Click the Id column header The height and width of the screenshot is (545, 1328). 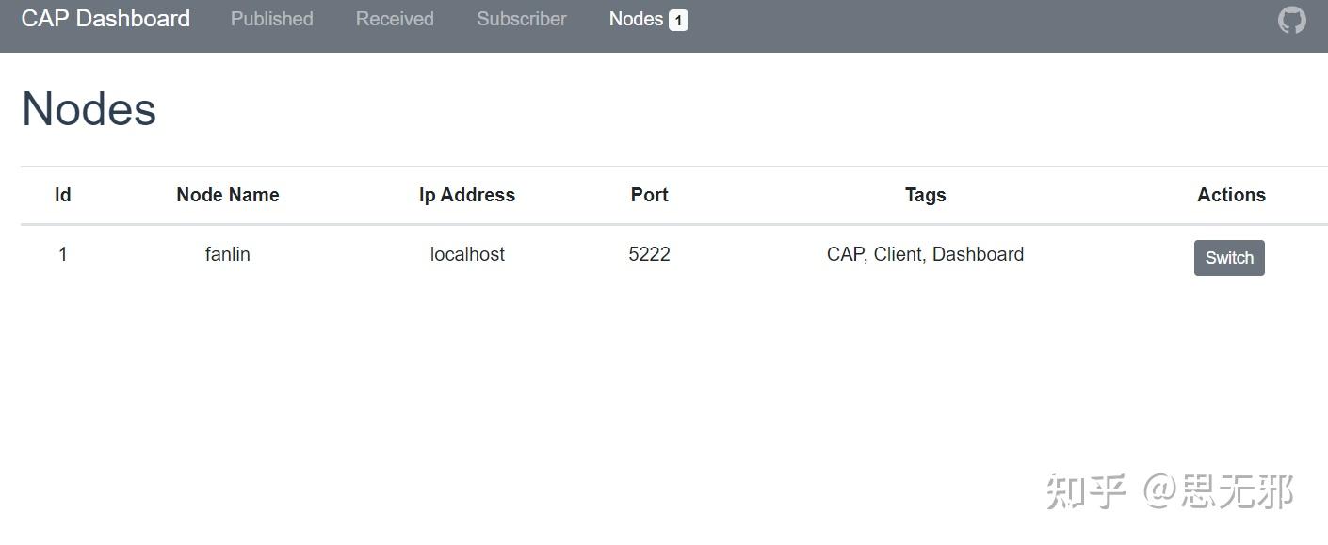(62, 195)
